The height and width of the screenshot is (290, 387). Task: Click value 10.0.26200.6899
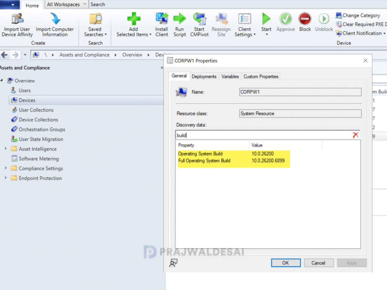(x=268, y=161)
